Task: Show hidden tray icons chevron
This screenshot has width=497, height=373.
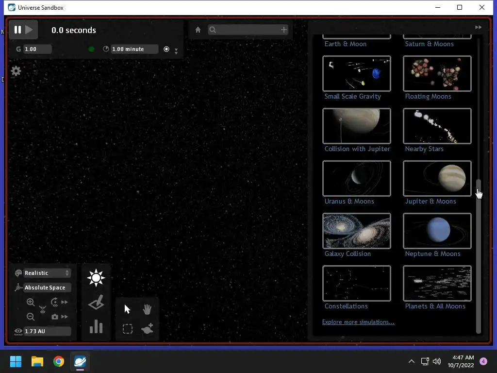Action: point(412,361)
